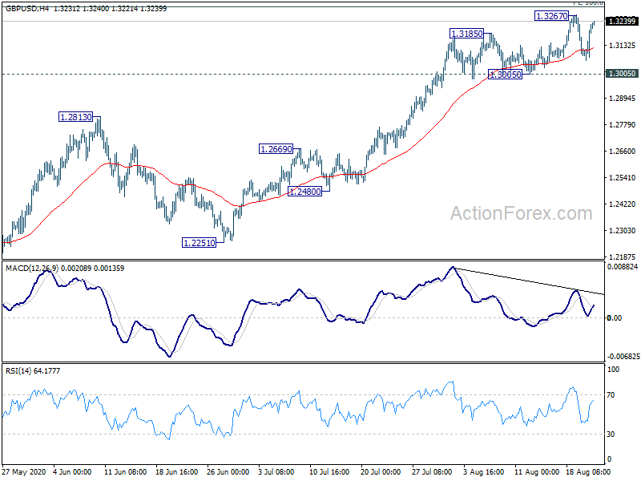This screenshot has width=641, height=481.
Task: Click the 1.32670 price label
Action: point(552,16)
